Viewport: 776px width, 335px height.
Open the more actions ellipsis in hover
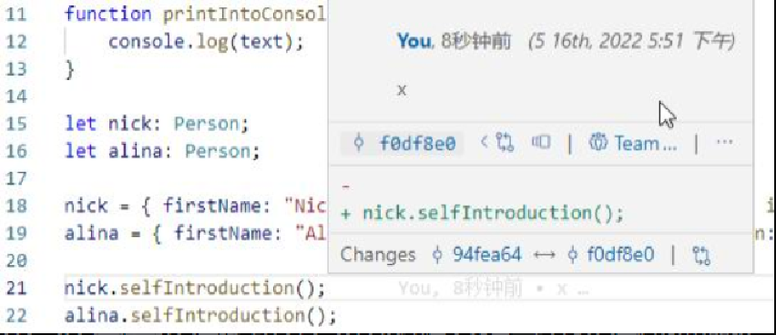724,142
